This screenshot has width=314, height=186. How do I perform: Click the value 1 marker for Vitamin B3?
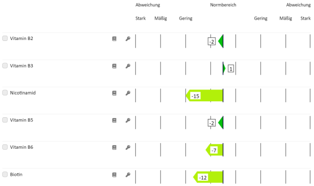pyautogui.click(x=231, y=69)
